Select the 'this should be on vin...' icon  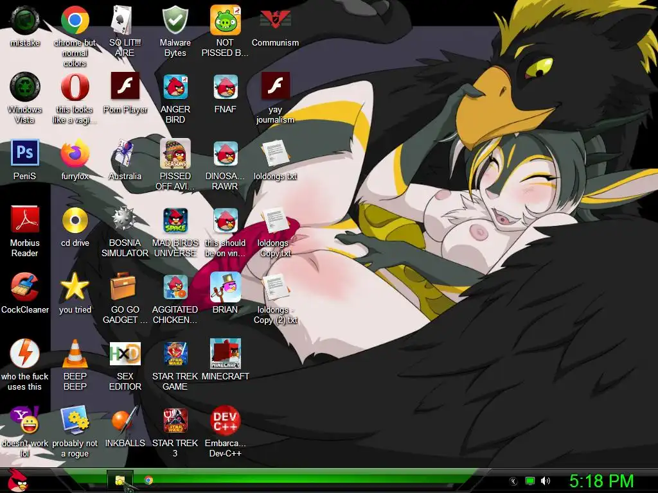[x=226, y=220]
